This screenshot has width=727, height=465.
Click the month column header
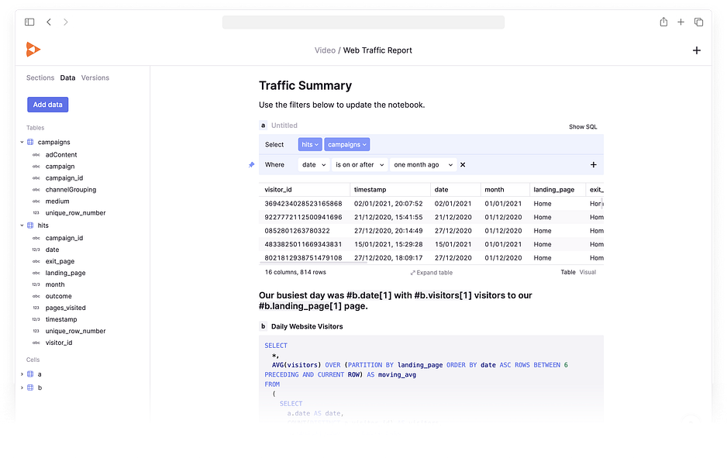pyautogui.click(x=494, y=190)
